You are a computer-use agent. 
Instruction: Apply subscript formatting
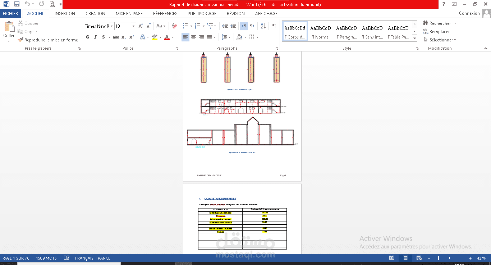pos(124,37)
